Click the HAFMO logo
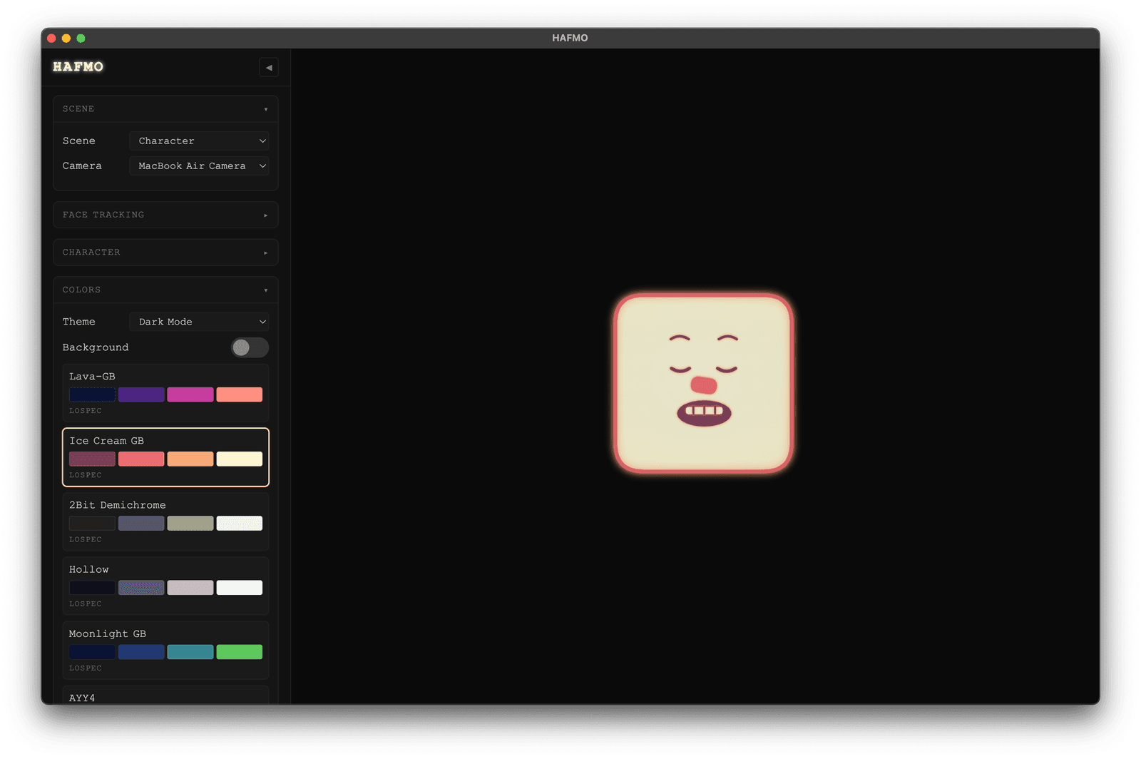 tap(78, 67)
